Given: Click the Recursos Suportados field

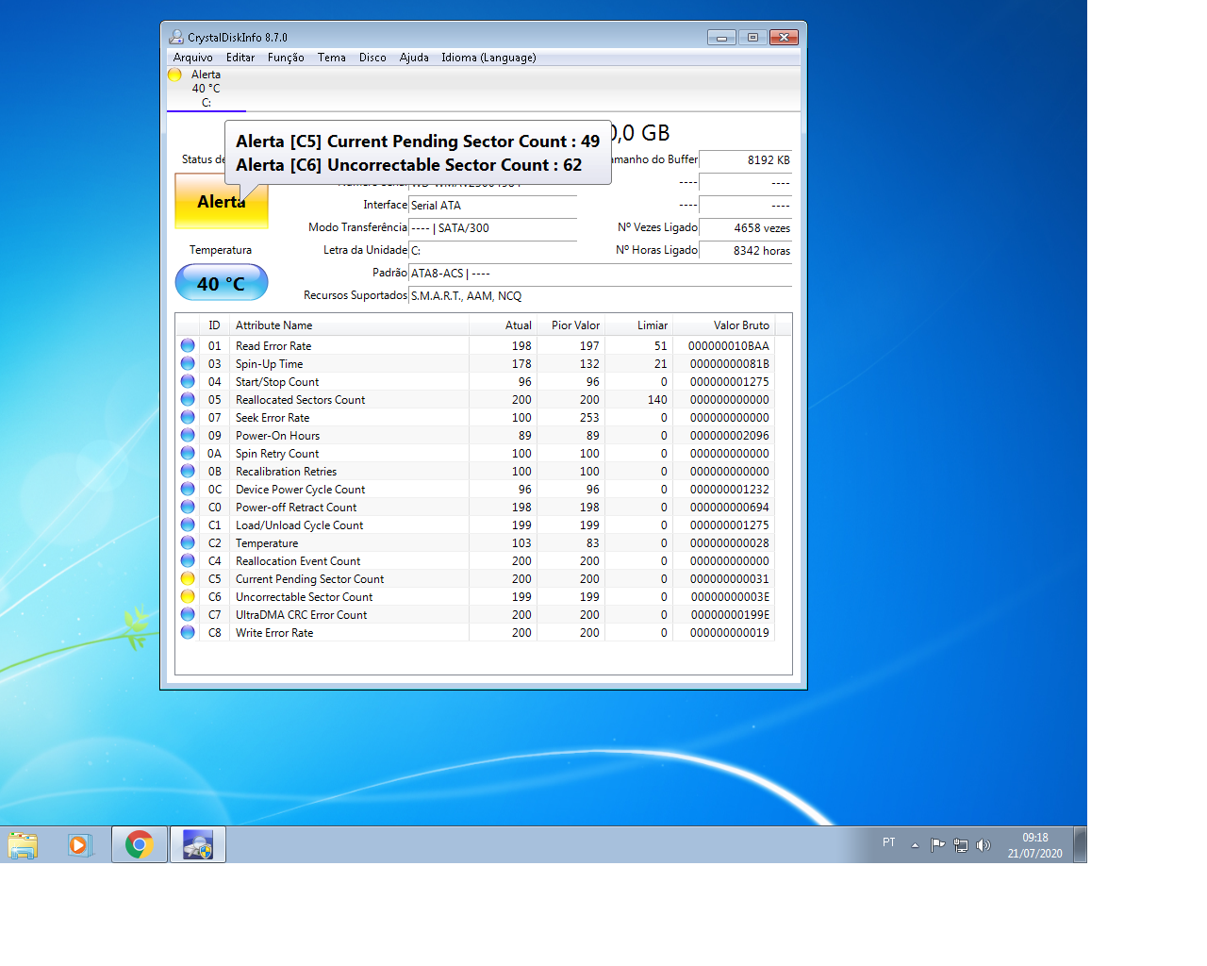Looking at the screenshot, I should pos(601,296).
